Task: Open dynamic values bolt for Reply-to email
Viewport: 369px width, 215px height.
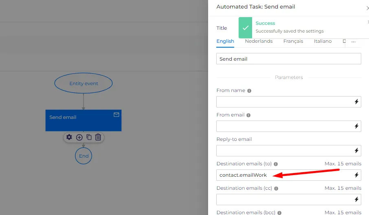Action: 356,151
